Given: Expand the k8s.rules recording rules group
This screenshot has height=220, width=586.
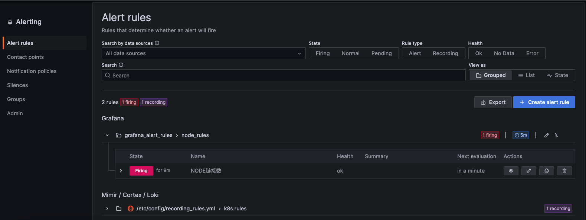Looking at the screenshot, I should [x=107, y=209].
